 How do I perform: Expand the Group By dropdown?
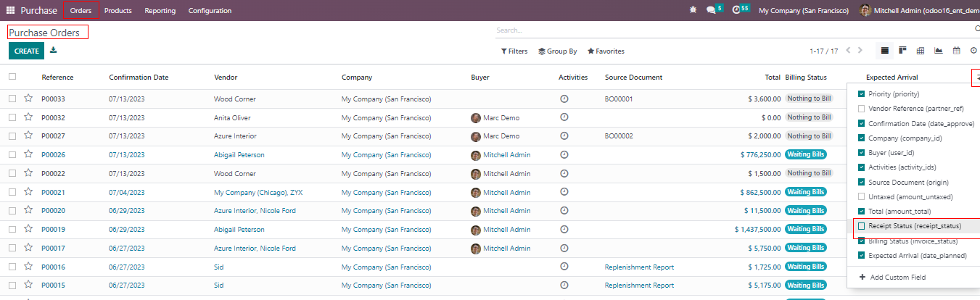point(558,51)
